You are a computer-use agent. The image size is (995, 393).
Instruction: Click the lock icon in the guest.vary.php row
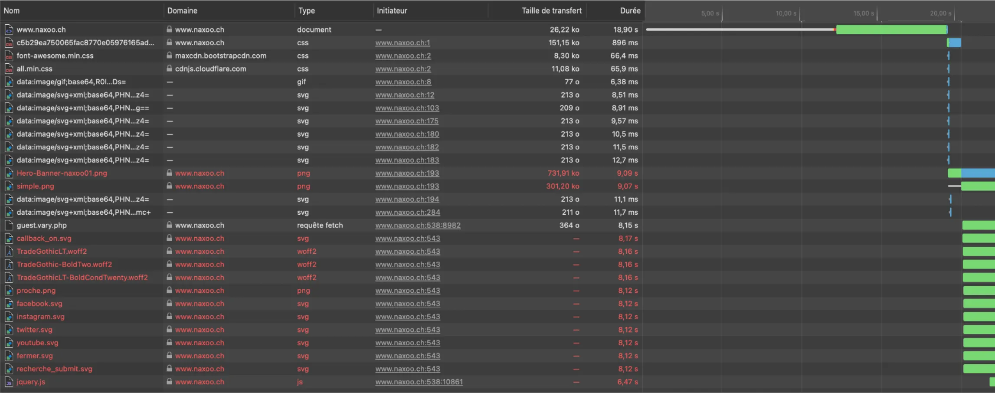pos(169,225)
